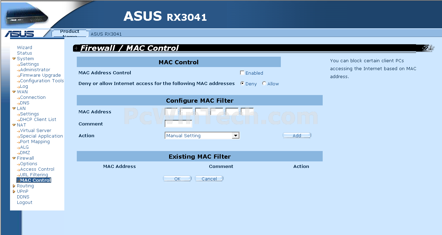Open the Wizard page
The image size is (442, 235).
coord(25,48)
